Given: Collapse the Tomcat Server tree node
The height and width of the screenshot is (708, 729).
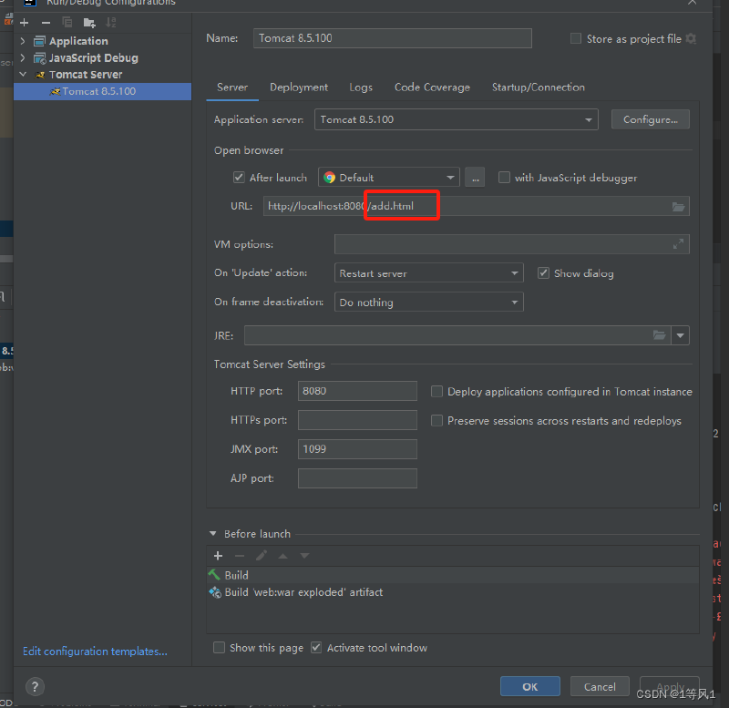Looking at the screenshot, I should [23, 75].
